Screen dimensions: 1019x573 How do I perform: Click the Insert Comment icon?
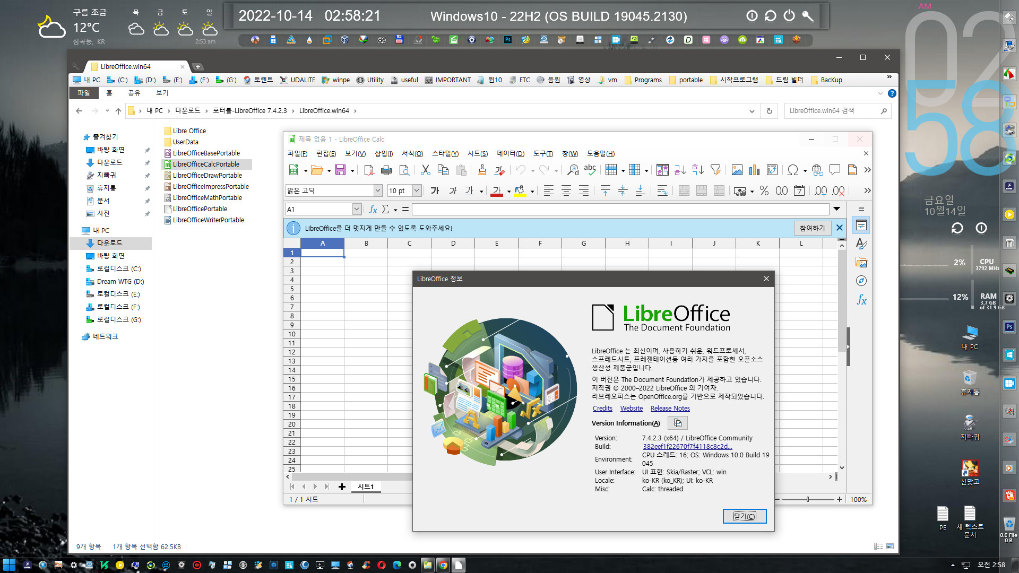click(x=835, y=170)
